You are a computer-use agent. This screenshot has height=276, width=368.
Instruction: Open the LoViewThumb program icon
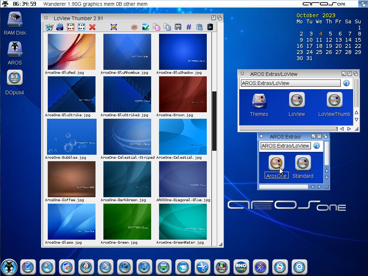click(334, 101)
